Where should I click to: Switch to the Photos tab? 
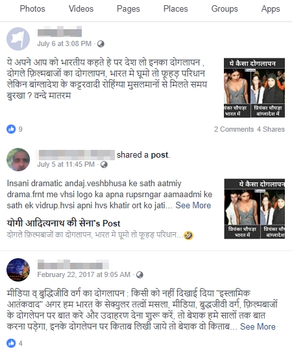click(x=32, y=8)
